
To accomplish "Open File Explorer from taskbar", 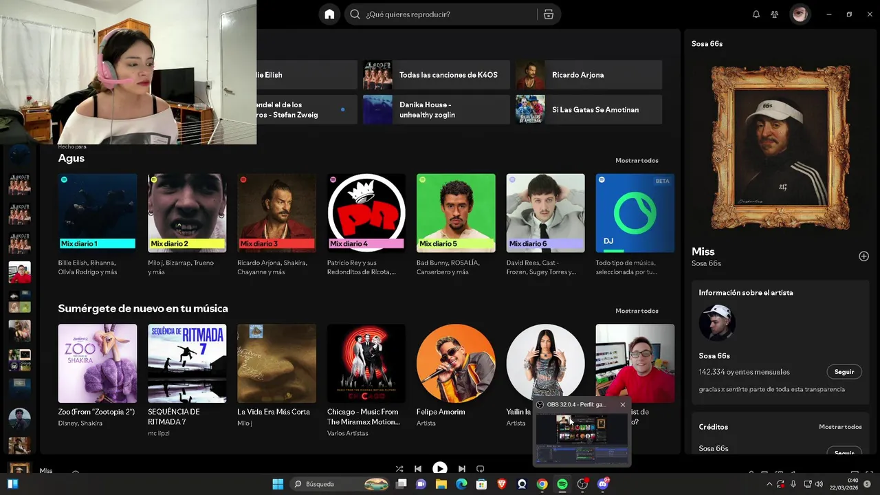I will click(441, 484).
